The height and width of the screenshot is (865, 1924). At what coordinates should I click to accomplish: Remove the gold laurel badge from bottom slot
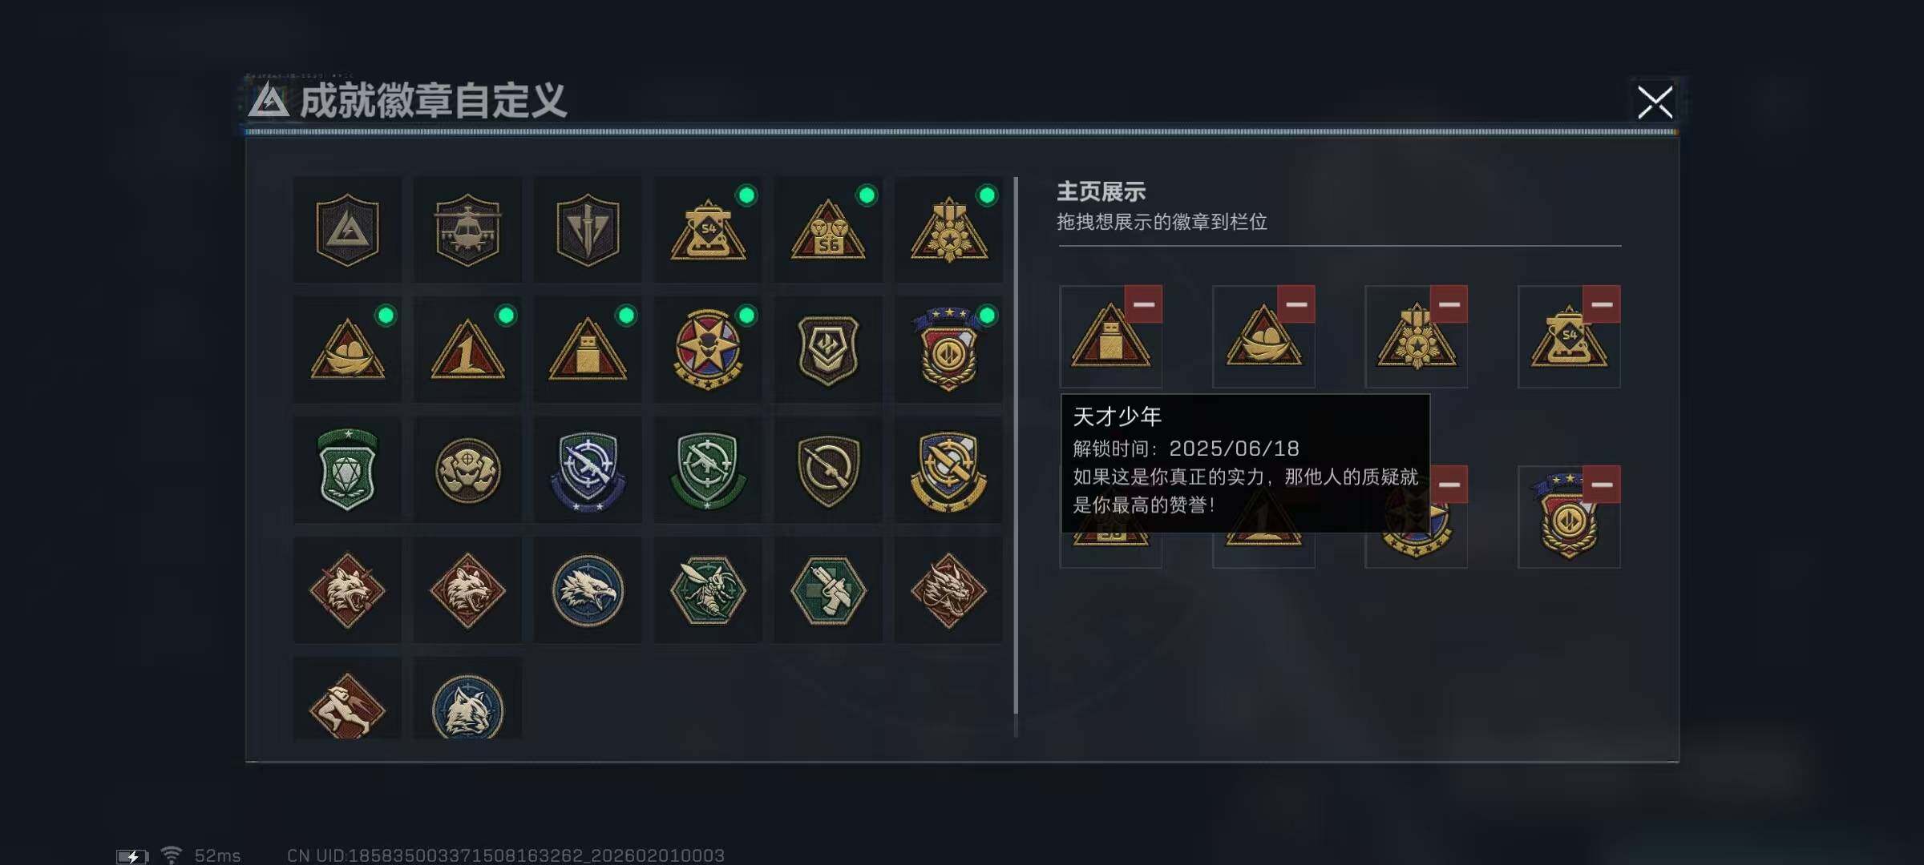[1602, 485]
